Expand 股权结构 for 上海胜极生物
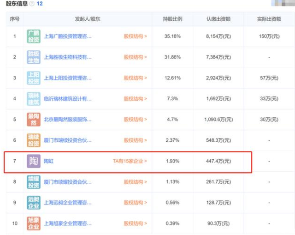 [135, 57]
